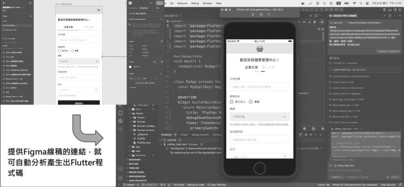This screenshot has width=404, height=187.
Task: Open the Help menu in the menu bar
Action: click(219, 3)
